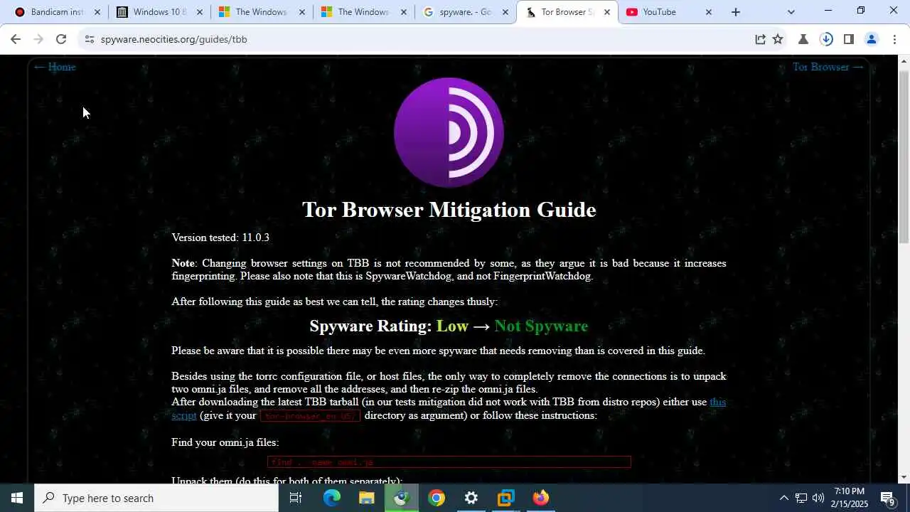The image size is (910, 512).
Task: Open the active green-highlighted taskbar app
Action: [402, 498]
